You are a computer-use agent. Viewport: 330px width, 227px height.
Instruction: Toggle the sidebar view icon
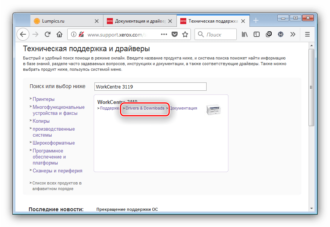tap(257, 34)
